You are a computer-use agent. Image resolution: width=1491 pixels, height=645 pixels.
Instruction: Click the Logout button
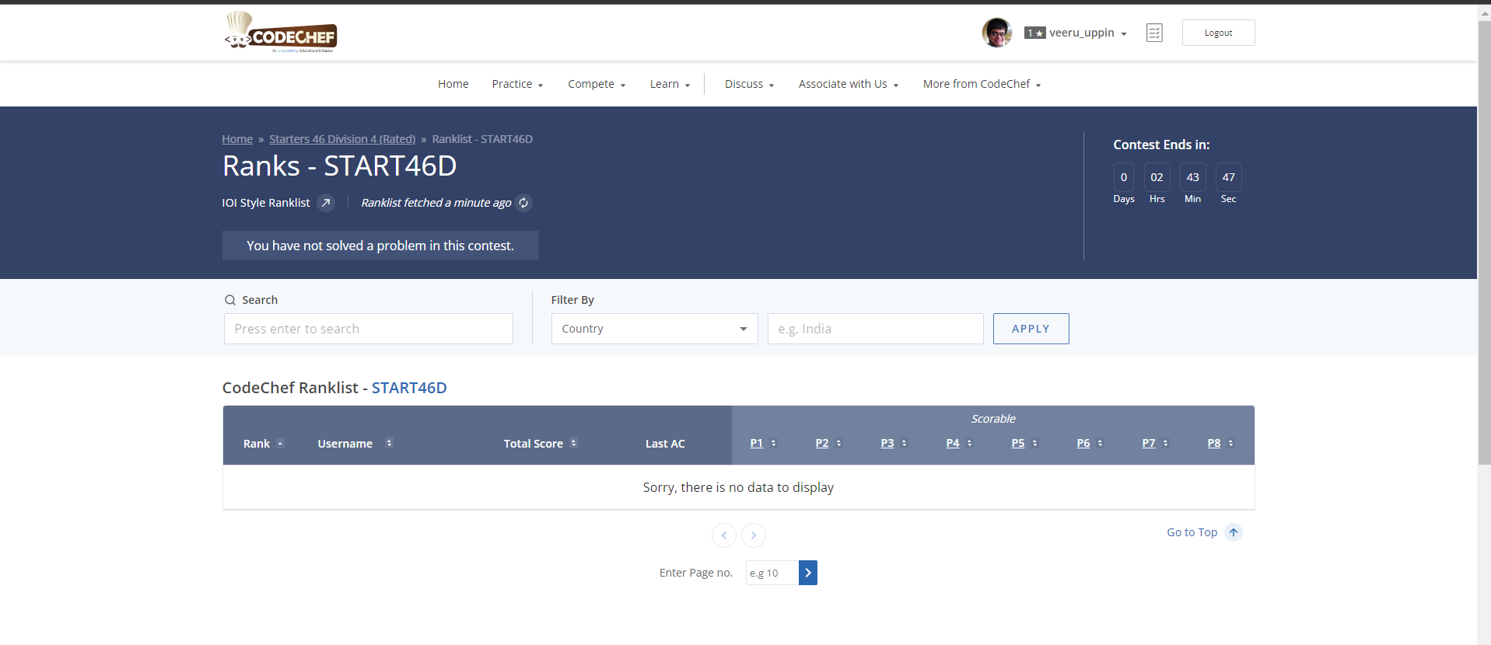point(1218,33)
